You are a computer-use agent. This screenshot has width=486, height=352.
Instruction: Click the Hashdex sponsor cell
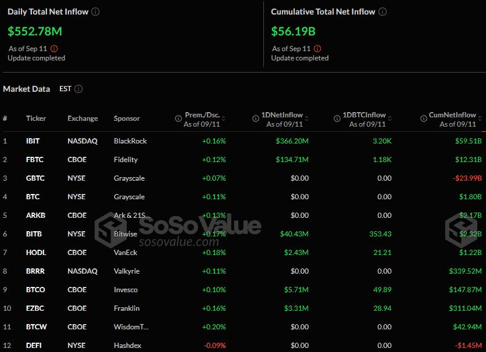[x=127, y=345]
